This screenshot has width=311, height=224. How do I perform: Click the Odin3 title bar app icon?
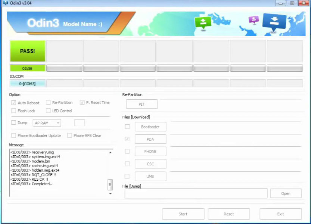(x=5, y=3)
